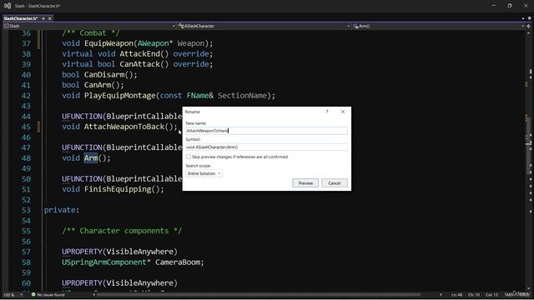This screenshot has height=300, width=534.
Task: Select the SlashCharacter.h tab
Action: (x=21, y=18)
